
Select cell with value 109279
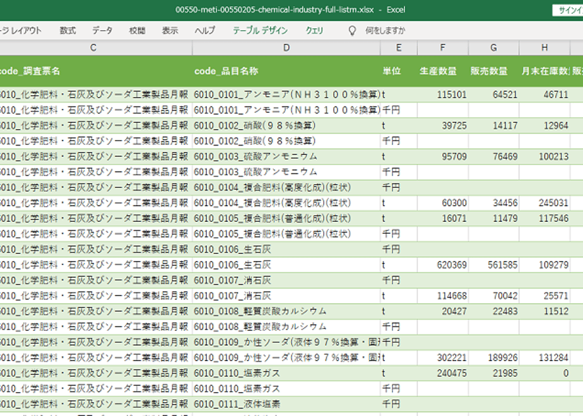545,265
